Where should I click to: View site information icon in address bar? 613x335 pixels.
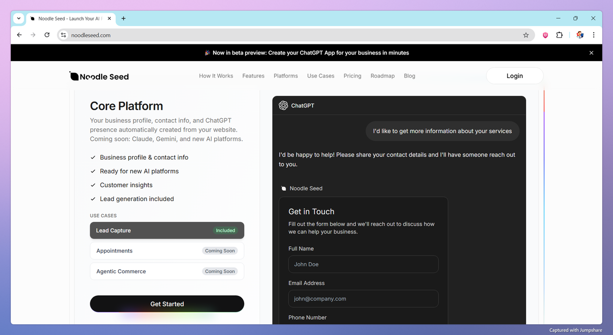click(63, 35)
